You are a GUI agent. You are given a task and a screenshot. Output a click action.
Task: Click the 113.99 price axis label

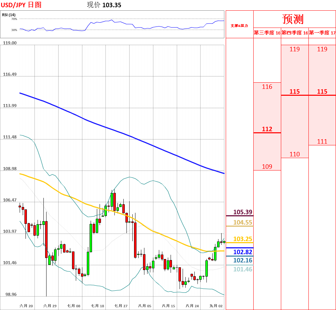(10, 106)
